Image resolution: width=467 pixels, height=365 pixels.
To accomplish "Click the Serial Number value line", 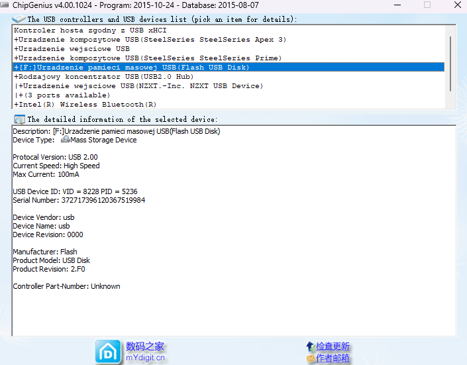I will tap(79, 200).
